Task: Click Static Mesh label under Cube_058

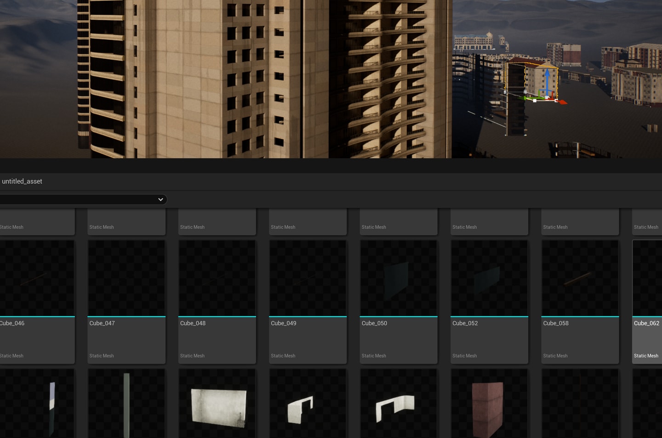Action: coord(555,356)
